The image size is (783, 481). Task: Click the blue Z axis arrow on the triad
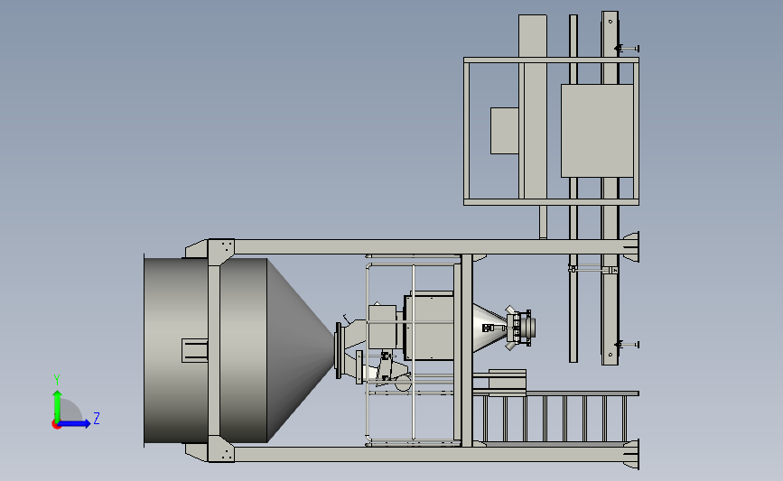click(75, 423)
